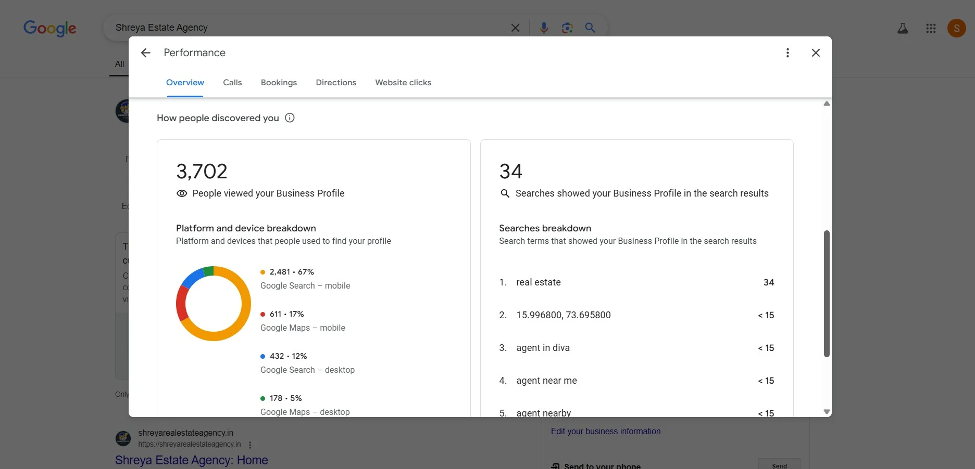The width and height of the screenshot is (975, 469).
Task: Clear the search box text
Action: coord(515,28)
